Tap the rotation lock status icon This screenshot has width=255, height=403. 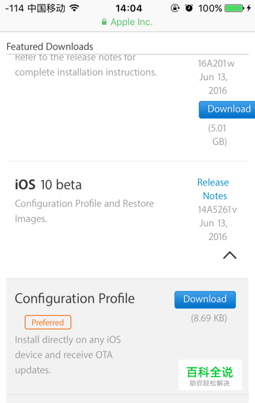coord(175,8)
